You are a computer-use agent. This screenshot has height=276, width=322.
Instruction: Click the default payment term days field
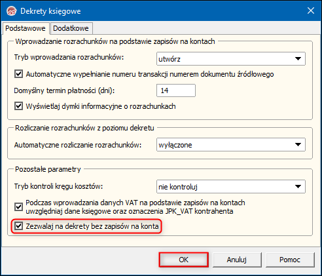click(x=176, y=90)
